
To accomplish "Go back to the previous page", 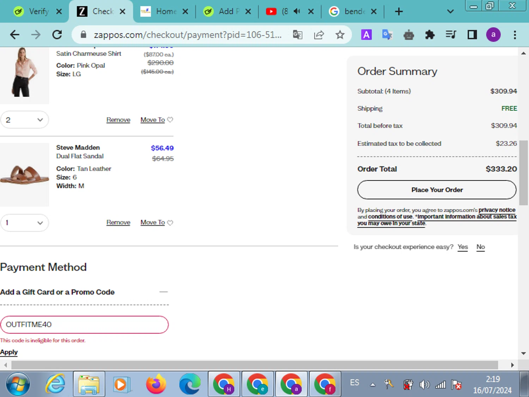I will (14, 35).
